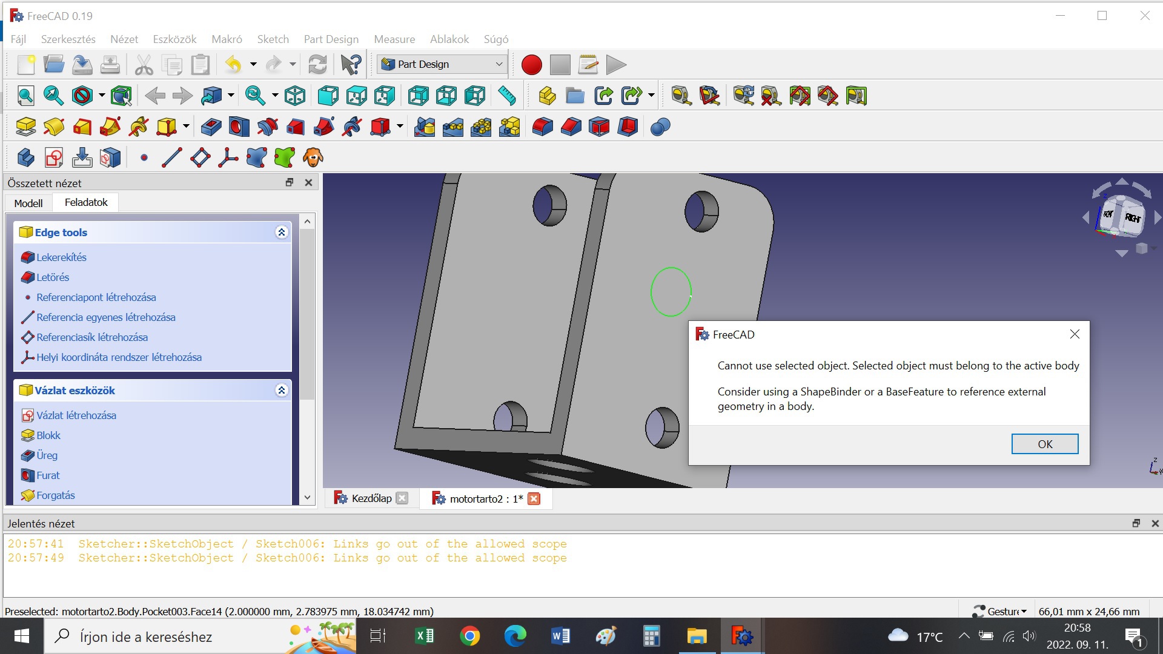
Task: Select the Isometric view icon
Action: click(x=295, y=96)
